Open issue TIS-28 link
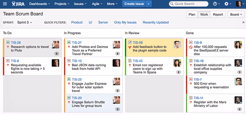 point(16,43)
